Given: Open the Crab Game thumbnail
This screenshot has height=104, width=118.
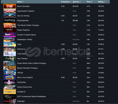Looking at the screenshot, I should point(10,54).
